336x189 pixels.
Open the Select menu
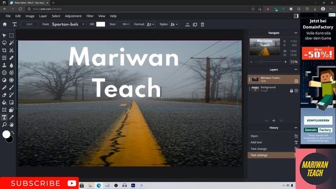[x=56, y=16]
